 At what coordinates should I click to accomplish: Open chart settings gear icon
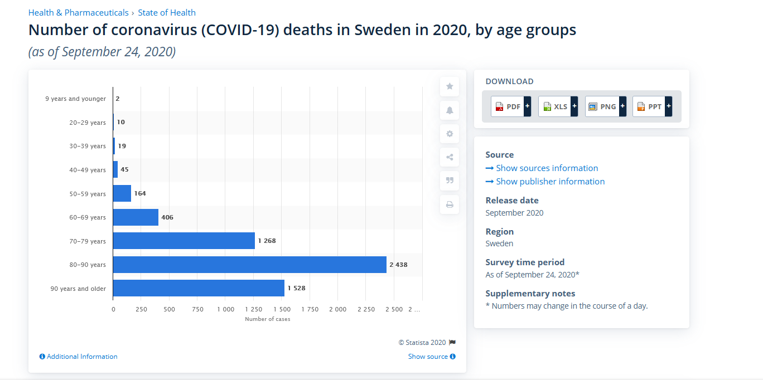450,134
